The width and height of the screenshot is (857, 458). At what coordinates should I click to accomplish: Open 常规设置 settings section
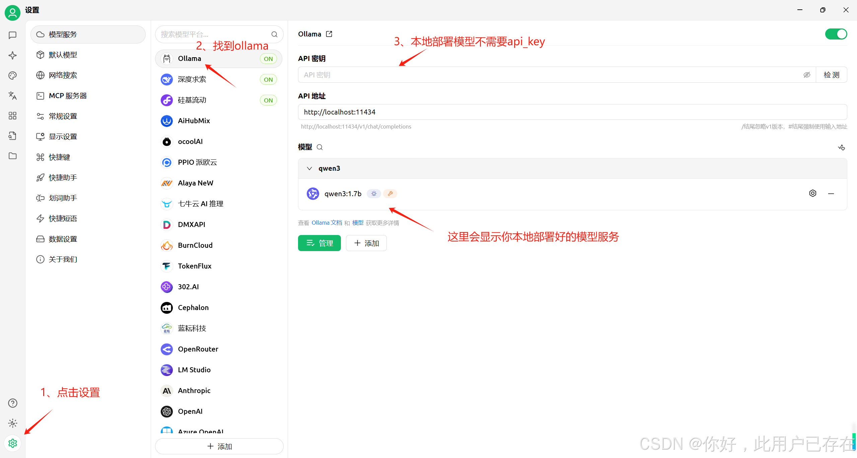tap(88, 116)
